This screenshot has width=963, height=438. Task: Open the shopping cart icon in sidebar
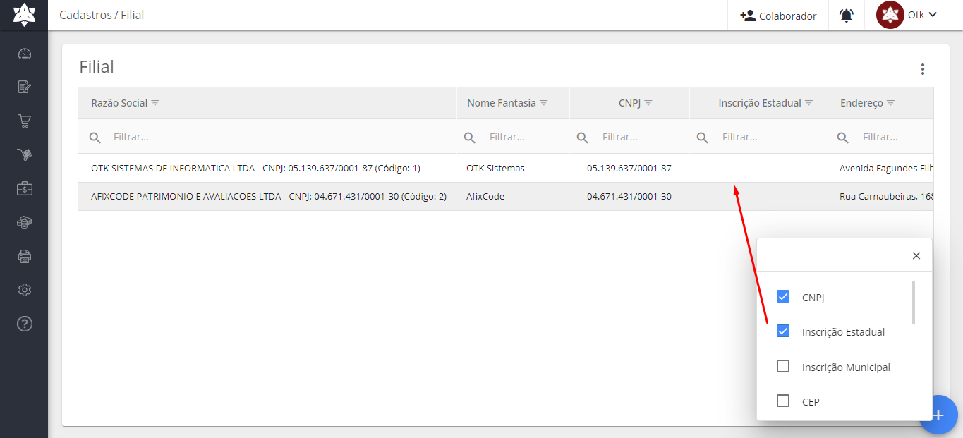tap(25, 121)
